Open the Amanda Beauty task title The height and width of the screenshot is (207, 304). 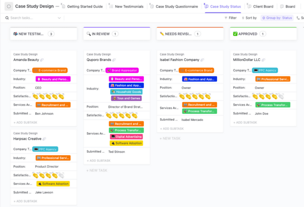pyautogui.click(x=26, y=60)
